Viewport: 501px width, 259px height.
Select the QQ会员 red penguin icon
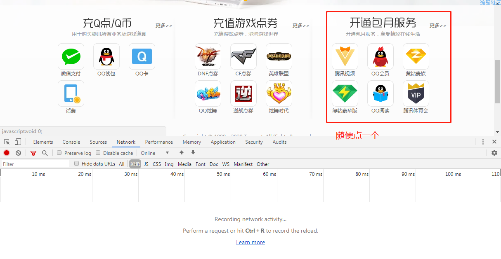click(x=380, y=56)
